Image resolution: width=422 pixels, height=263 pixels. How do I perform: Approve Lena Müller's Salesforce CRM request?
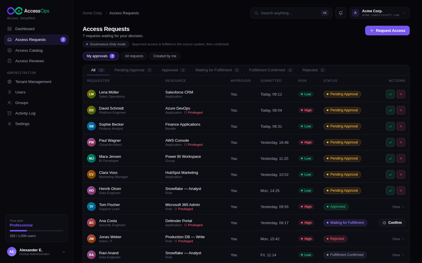pyautogui.click(x=390, y=94)
